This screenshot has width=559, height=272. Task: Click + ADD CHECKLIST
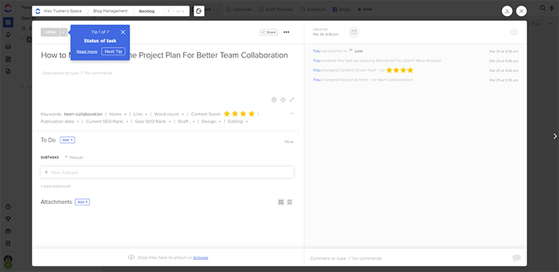[56, 186]
